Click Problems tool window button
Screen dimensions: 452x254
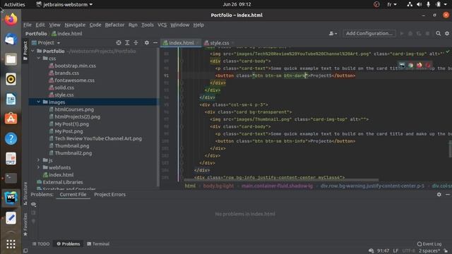click(69, 244)
